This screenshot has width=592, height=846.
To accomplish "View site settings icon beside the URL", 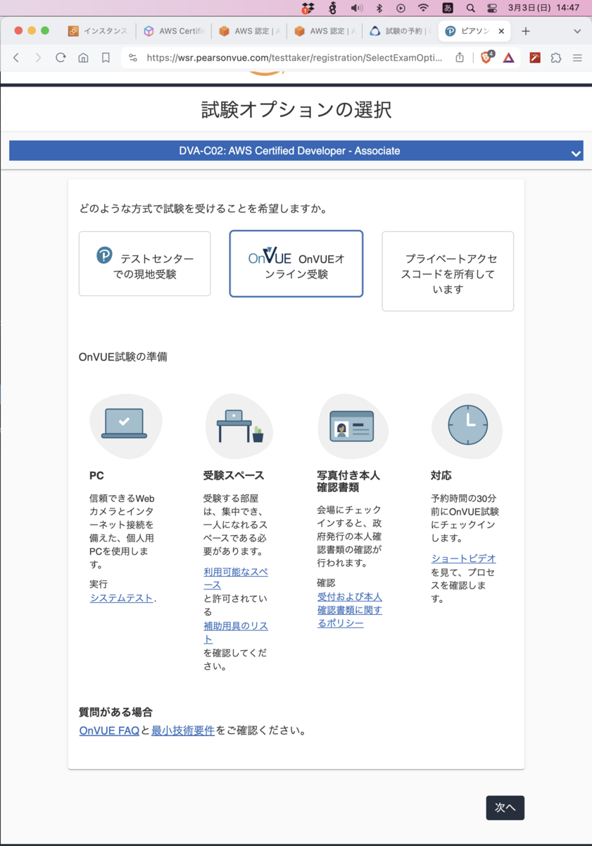I will (x=132, y=58).
